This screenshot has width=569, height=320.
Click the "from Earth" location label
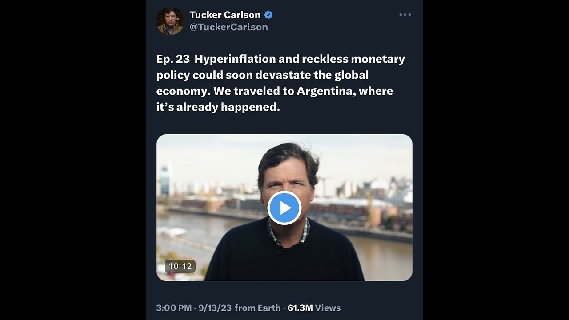[258, 308]
